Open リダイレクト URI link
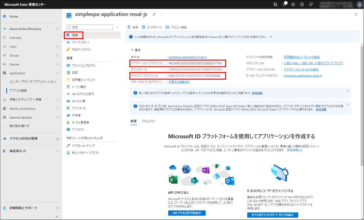 [314, 63]
